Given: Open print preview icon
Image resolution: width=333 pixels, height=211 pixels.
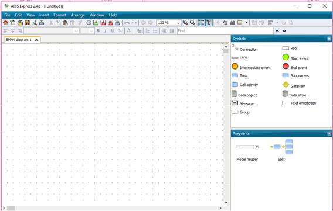Looking at the screenshot, I should 34,23.
